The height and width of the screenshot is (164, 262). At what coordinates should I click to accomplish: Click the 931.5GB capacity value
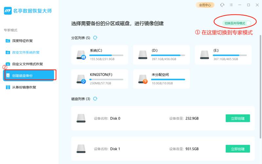192,149
